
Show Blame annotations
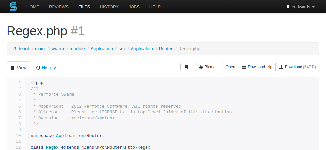coord(207,67)
